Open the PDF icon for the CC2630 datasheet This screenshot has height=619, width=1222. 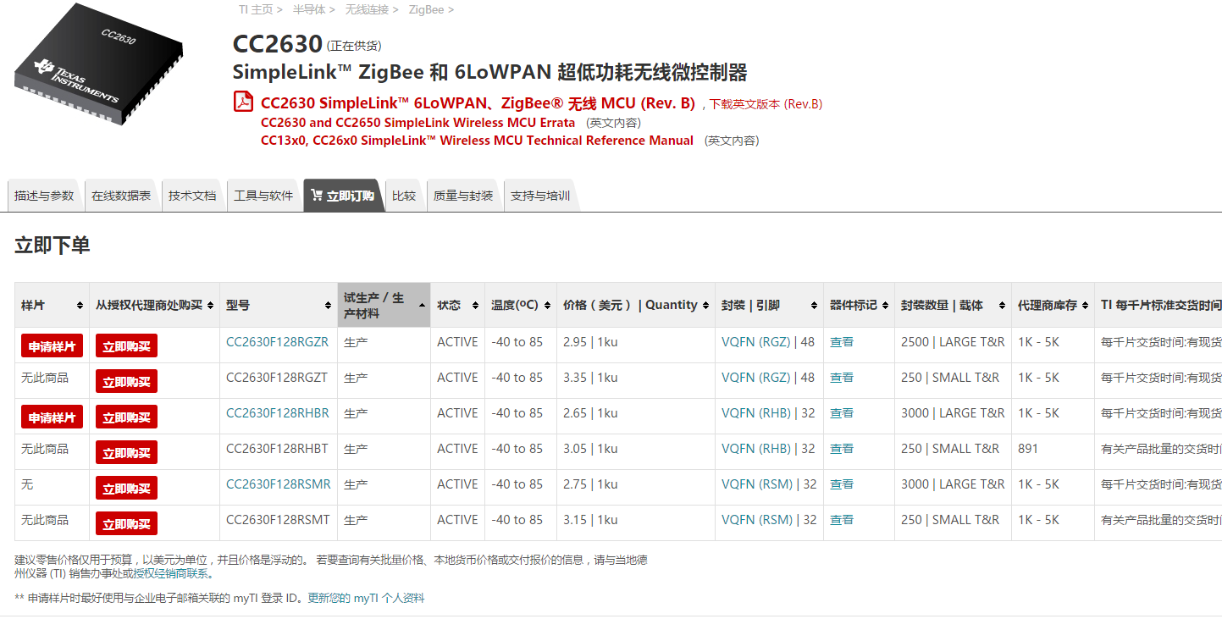pos(243,102)
